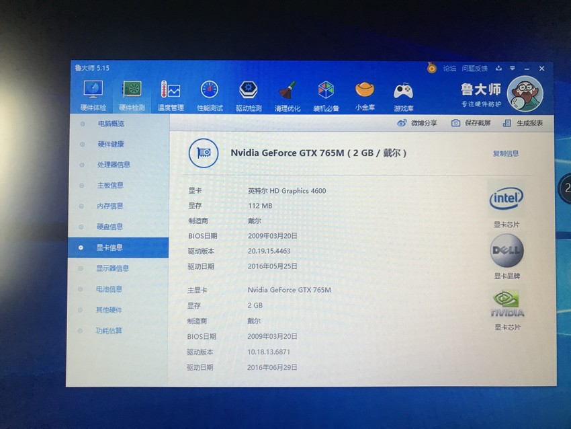Viewport: 571px width, 429px height.
Task: Open 小金库 gold ingot icon
Action: point(365,95)
